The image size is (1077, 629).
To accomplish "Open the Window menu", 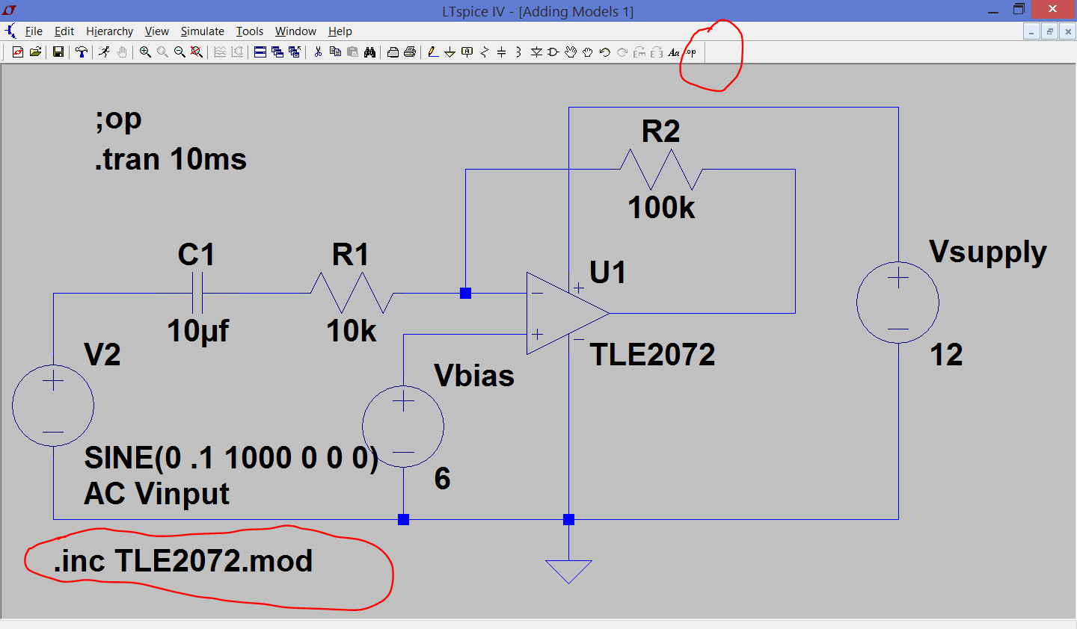I will pyautogui.click(x=295, y=31).
